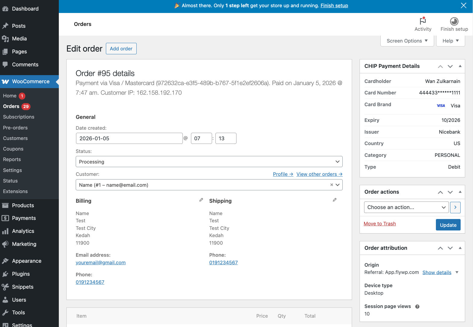Click the Shipping edit pencil icon
473x327 pixels.
335,200
